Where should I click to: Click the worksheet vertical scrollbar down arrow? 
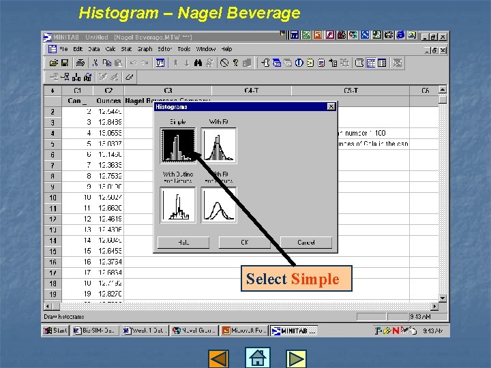coord(443,298)
